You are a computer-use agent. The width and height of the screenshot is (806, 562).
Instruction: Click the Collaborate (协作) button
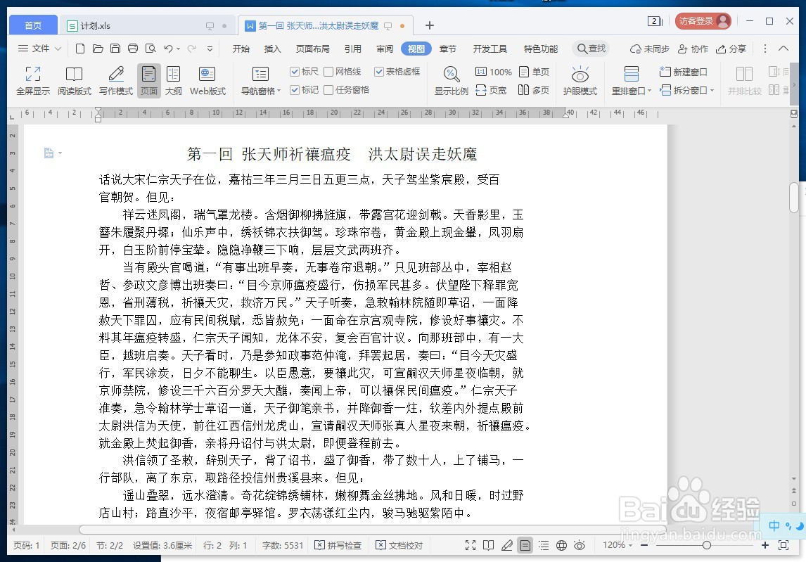(693, 49)
